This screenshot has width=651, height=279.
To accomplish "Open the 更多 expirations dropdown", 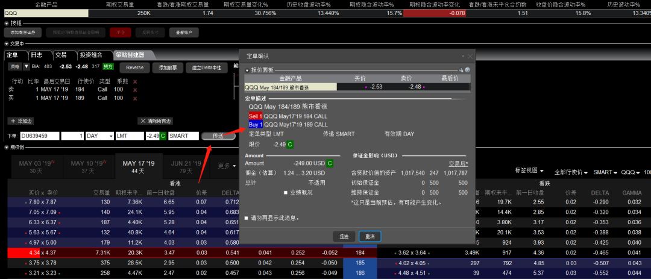I will 226,166.
